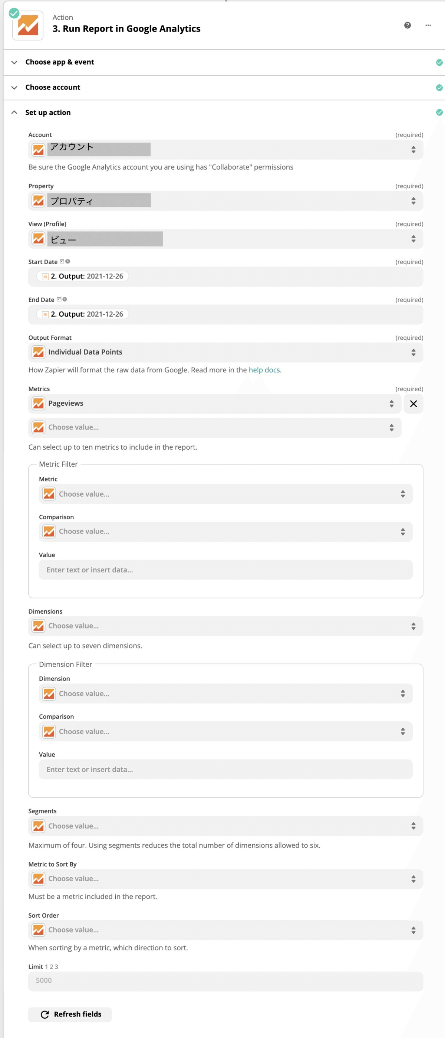Expand the Choose account section

point(224,88)
